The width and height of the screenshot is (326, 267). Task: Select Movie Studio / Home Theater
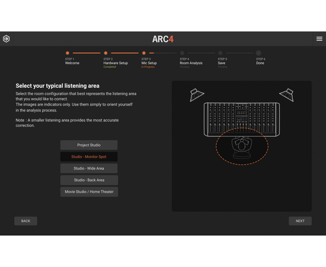click(89, 192)
